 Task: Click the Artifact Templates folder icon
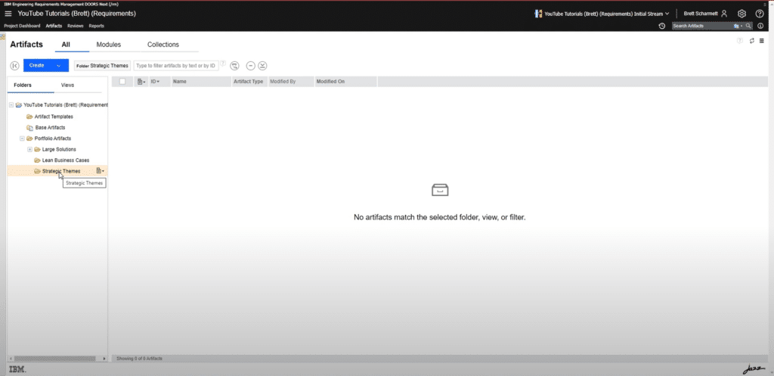(29, 117)
